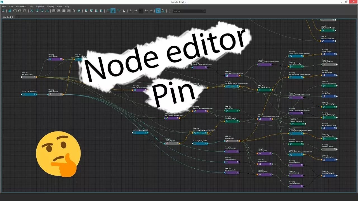Click the new tab plus button
Screen dimensions: 358x201
pyautogui.click(x=18, y=17)
